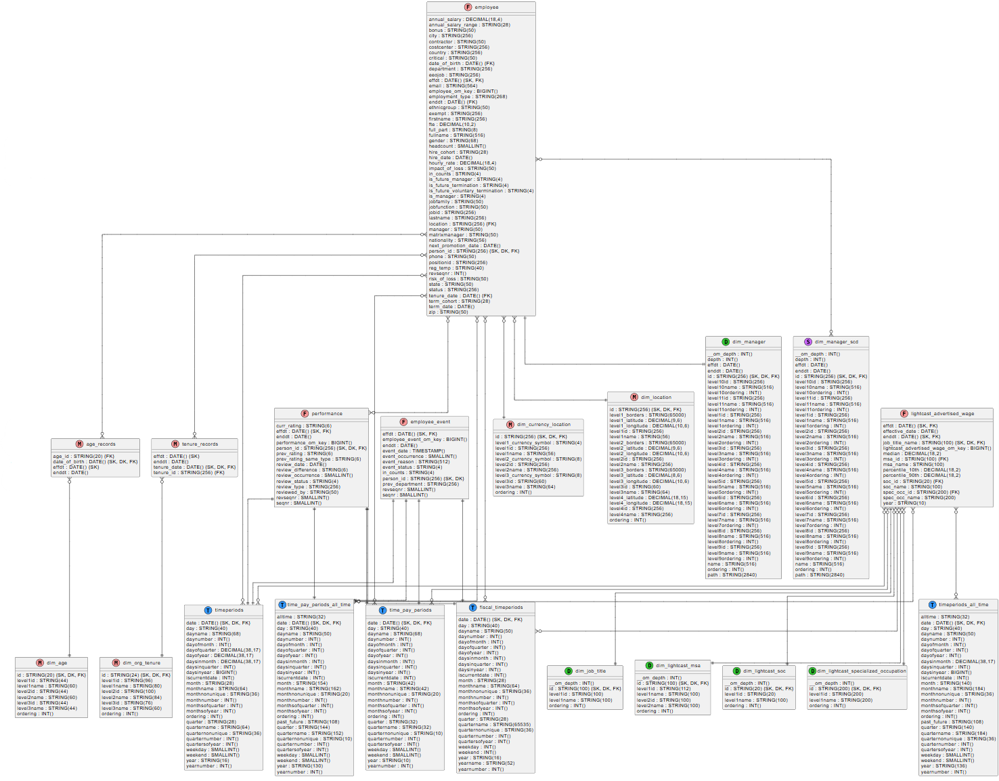Screen dimensions: 999x781
Task: Click the purple S icon on dim_manager_scd
Action: 807,342
